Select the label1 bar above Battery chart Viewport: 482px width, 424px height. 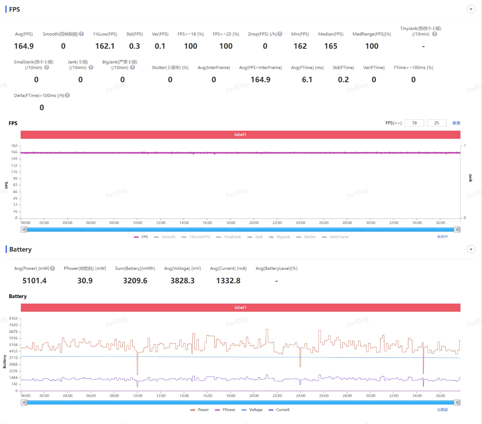point(240,307)
